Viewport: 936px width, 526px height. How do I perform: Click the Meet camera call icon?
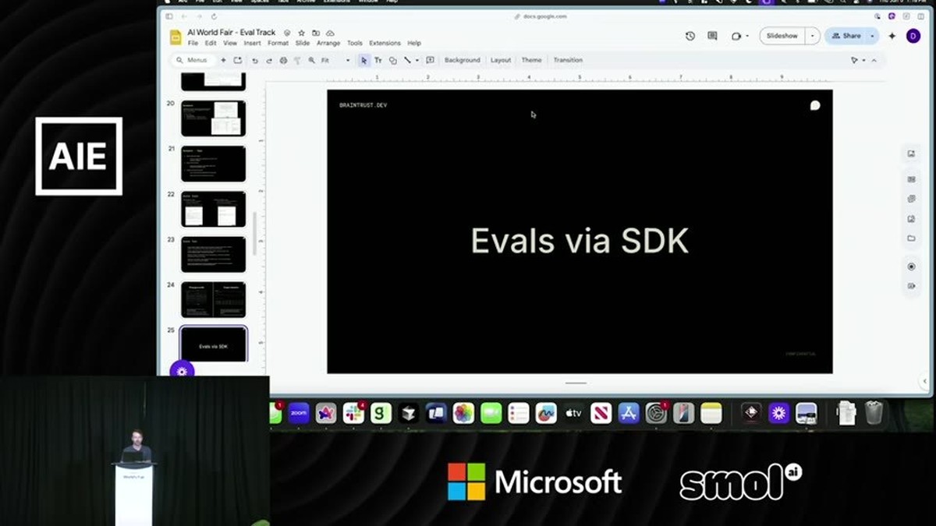736,36
